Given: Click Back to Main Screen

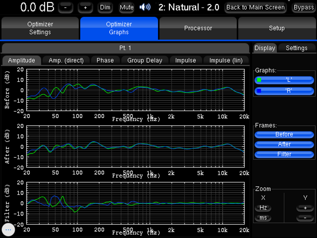Looking at the screenshot, I should (255, 7).
